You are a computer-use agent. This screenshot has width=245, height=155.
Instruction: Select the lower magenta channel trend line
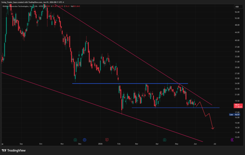pos(102,107)
